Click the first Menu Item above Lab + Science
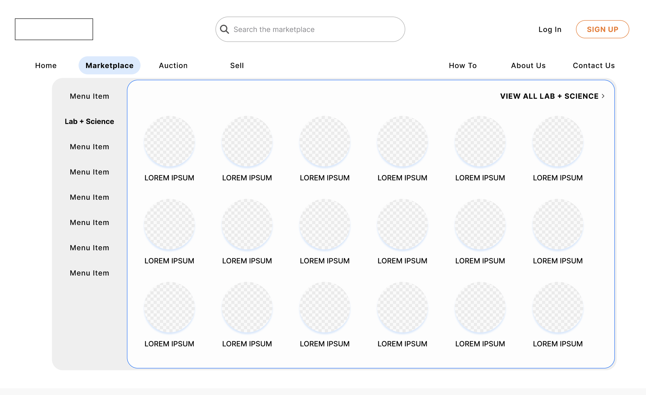Screen dimensions: 646x395 89,96
